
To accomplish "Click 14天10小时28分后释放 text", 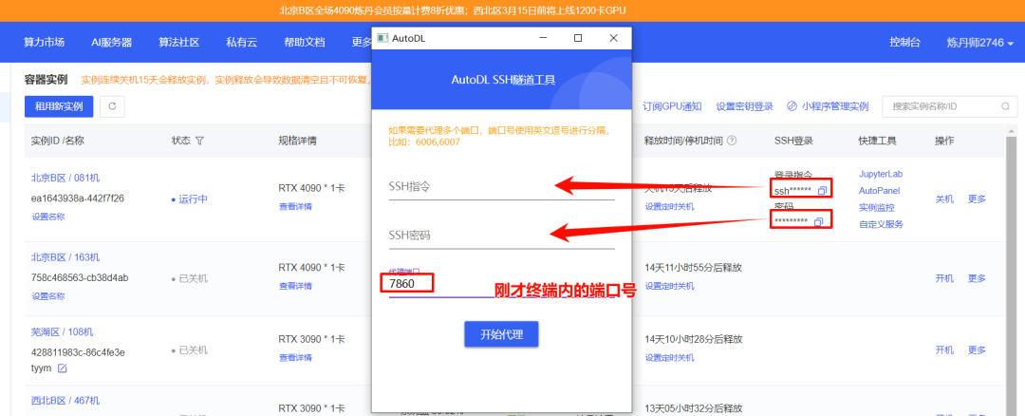I will (693, 339).
